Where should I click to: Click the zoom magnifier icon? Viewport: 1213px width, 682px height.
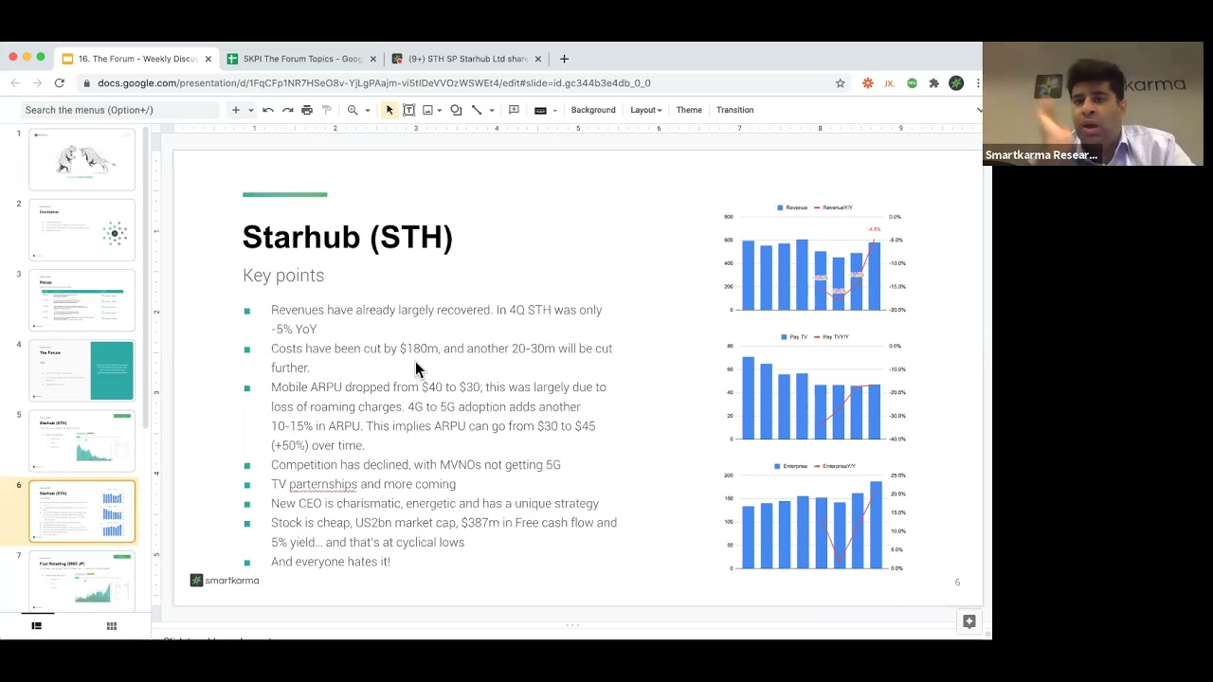point(353,110)
